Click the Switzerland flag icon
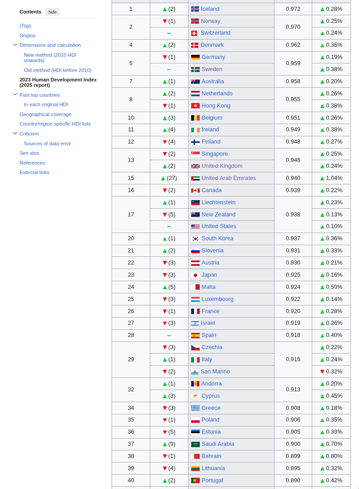Viewport: 359px width, 489px height. [194, 33]
